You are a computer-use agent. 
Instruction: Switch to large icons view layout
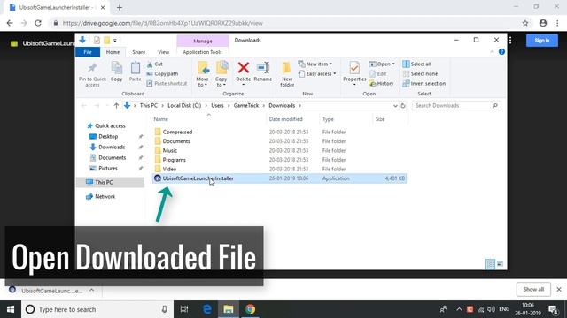[500, 264]
